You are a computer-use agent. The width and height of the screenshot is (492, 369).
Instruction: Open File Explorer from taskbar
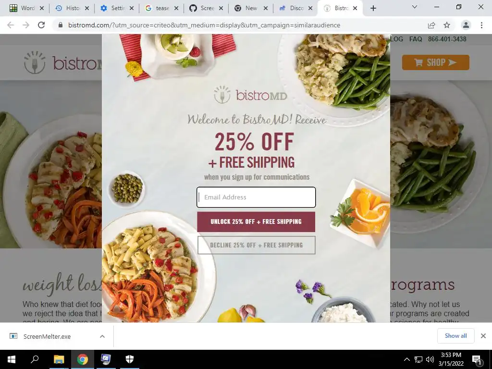click(59, 359)
